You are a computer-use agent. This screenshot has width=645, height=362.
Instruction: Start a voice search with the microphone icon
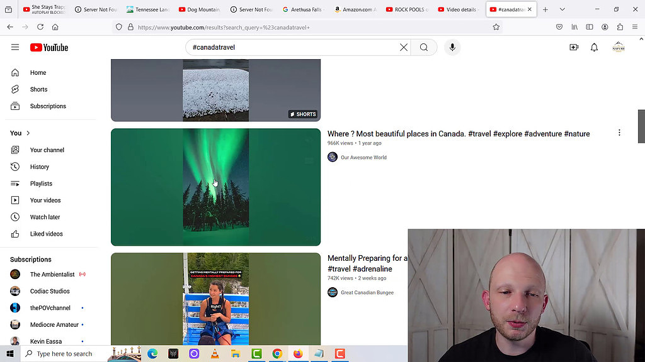click(452, 47)
